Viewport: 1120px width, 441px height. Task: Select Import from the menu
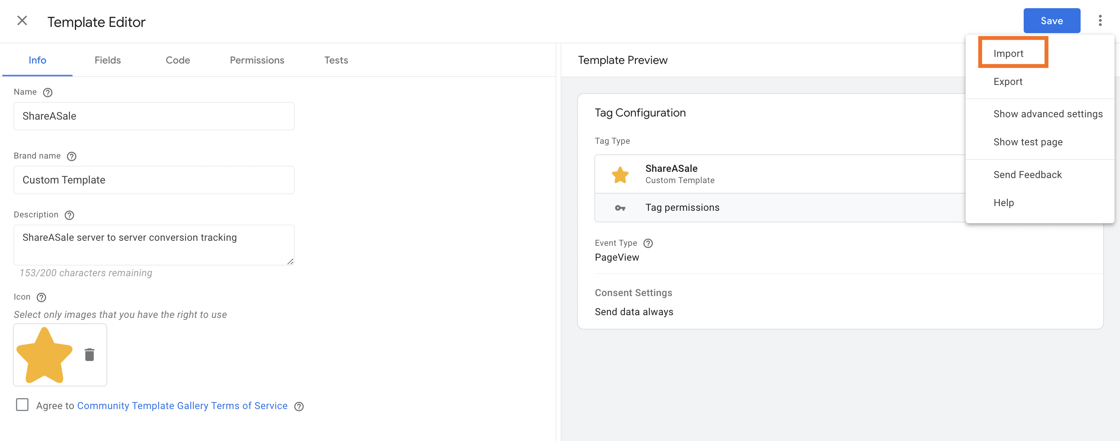[x=1040, y=53]
